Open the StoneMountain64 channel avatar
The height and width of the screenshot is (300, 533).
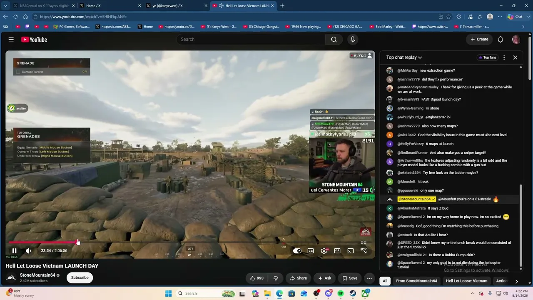coord(11,277)
